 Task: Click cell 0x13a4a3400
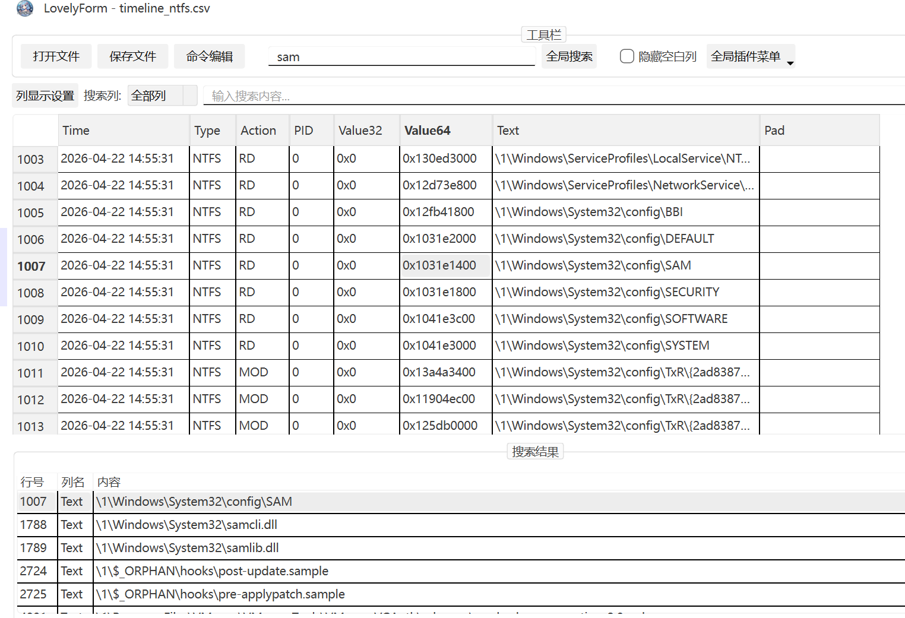[x=446, y=372]
